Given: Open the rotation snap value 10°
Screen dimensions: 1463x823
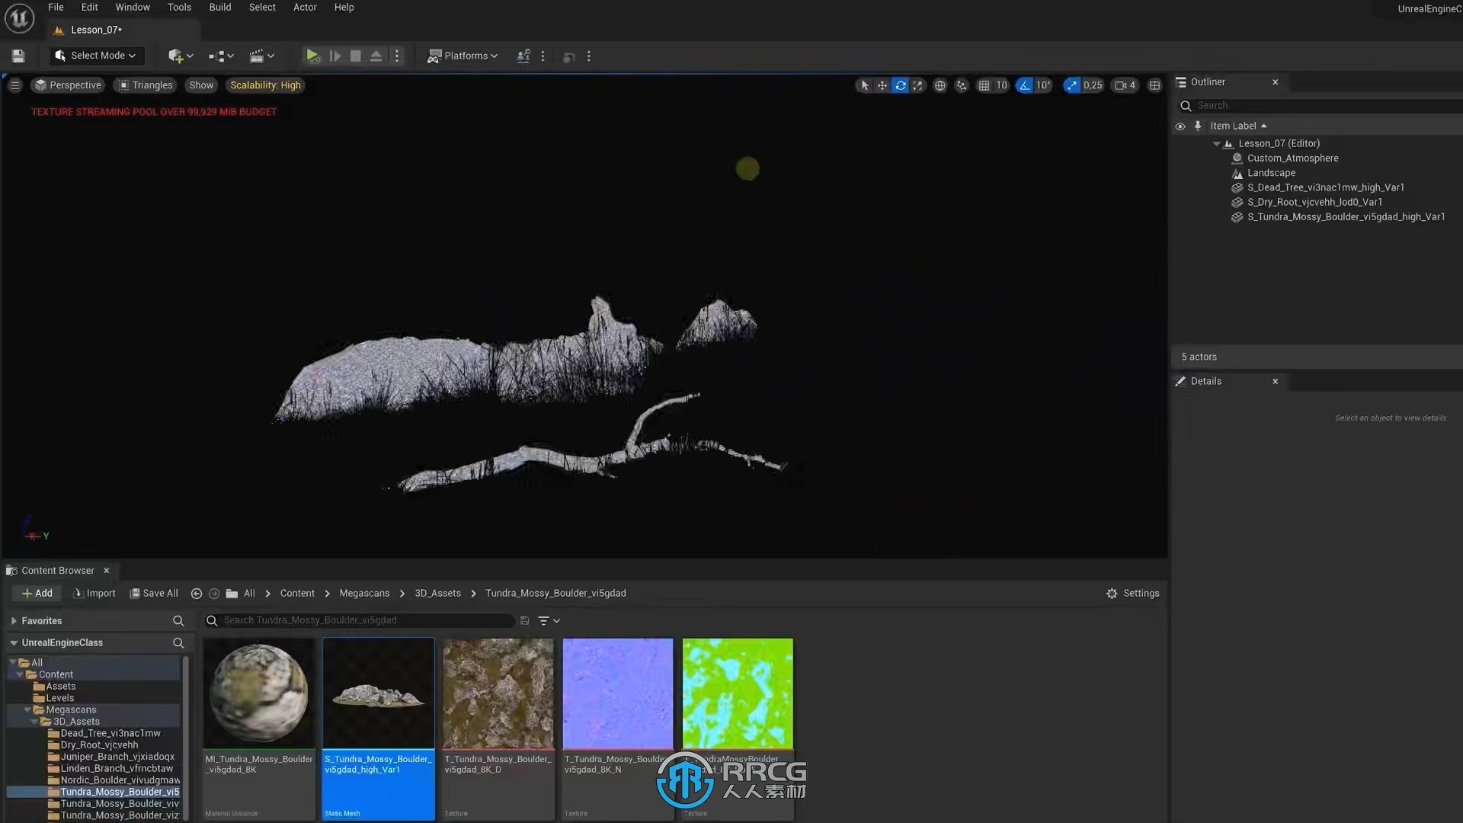Looking at the screenshot, I should (x=1042, y=85).
